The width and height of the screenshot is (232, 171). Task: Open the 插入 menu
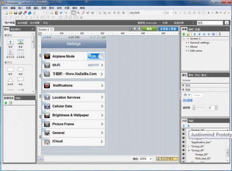point(20,8)
